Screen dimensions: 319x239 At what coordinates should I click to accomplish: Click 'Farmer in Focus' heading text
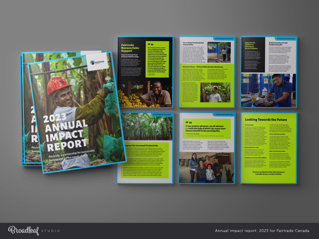[x=203, y=67]
